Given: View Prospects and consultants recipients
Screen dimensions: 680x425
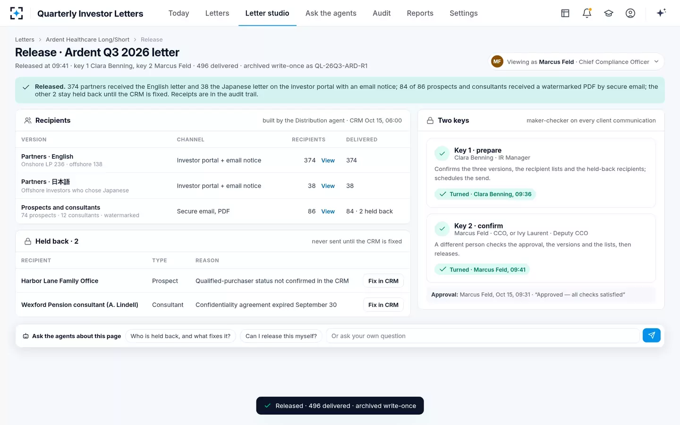Looking at the screenshot, I should pyautogui.click(x=328, y=212).
